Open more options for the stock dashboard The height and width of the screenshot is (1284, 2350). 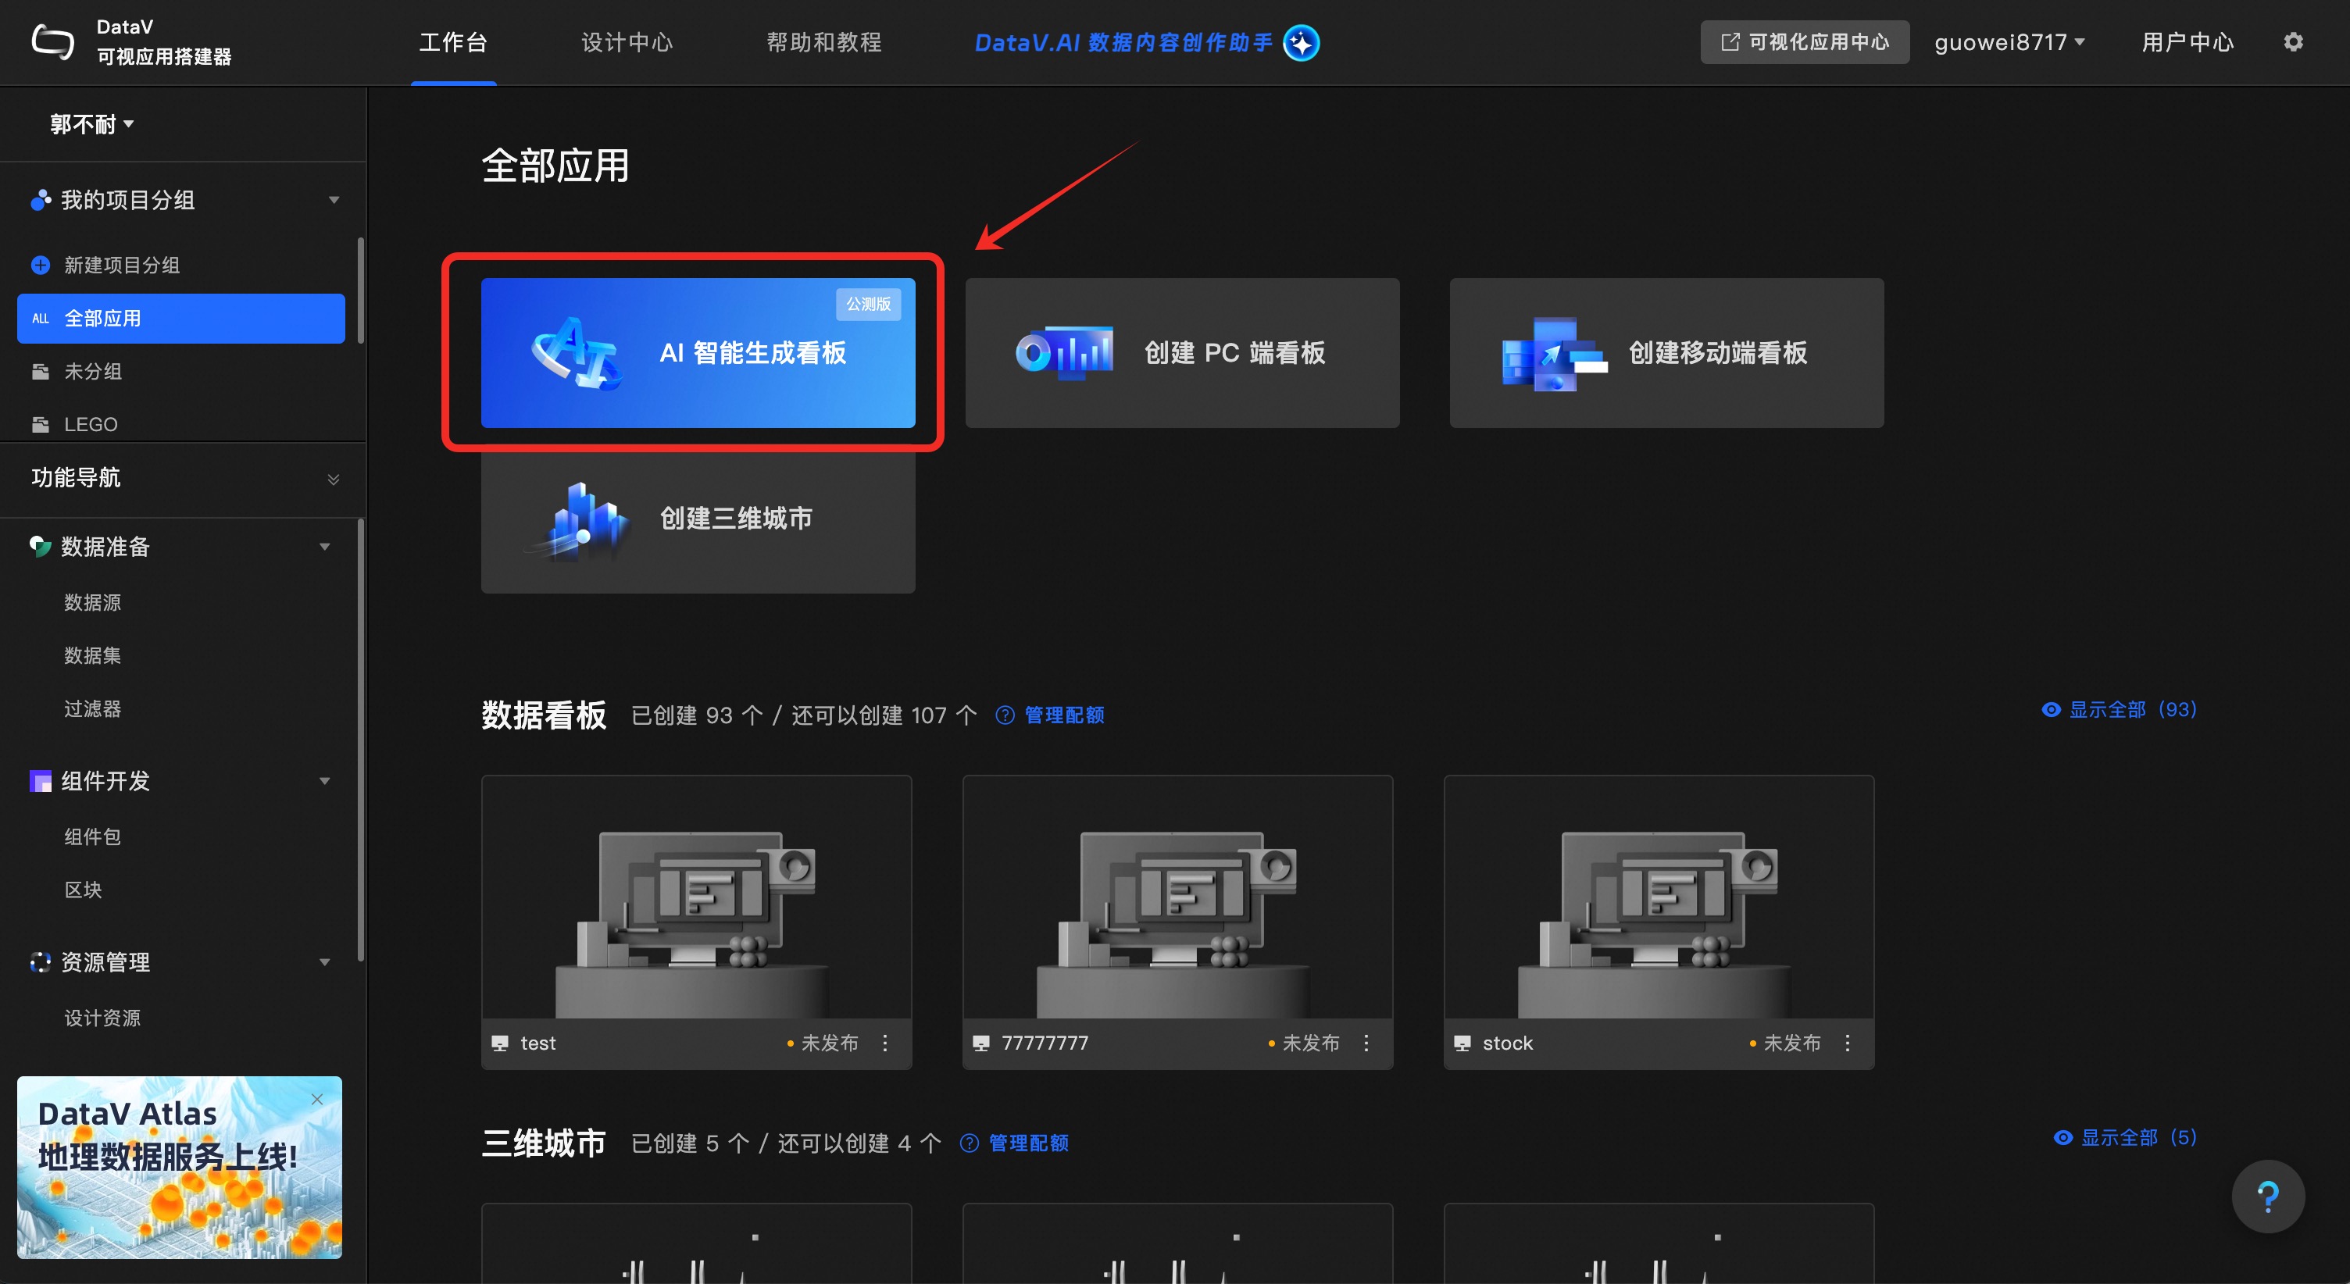coord(1848,1043)
